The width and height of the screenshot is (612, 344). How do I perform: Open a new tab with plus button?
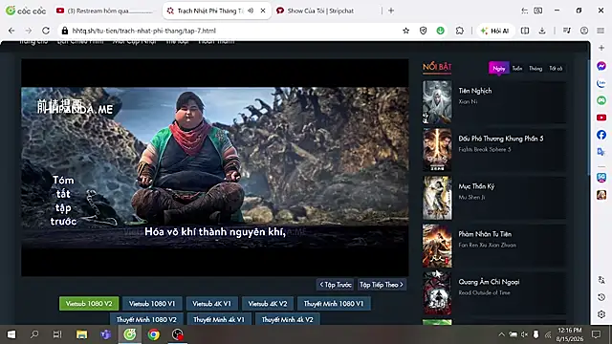pos(391,11)
